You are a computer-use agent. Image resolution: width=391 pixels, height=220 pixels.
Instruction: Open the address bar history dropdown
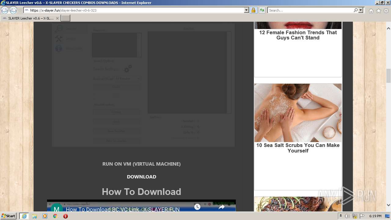[247, 10]
